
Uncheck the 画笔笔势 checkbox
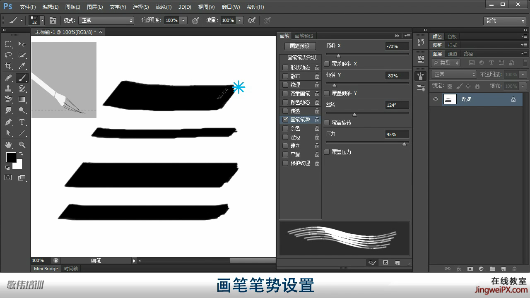tap(285, 120)
